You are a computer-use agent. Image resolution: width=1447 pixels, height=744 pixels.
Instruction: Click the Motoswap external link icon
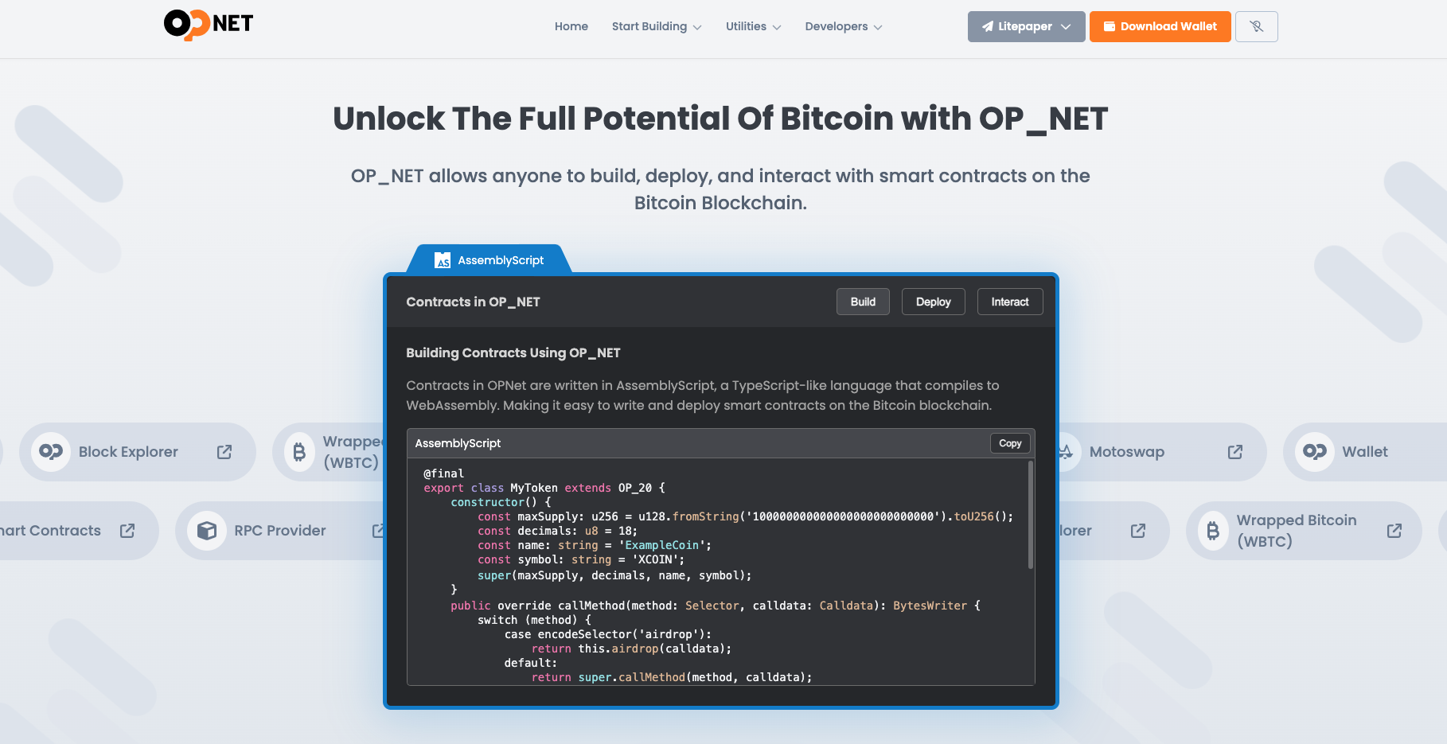pos(1235,452)
